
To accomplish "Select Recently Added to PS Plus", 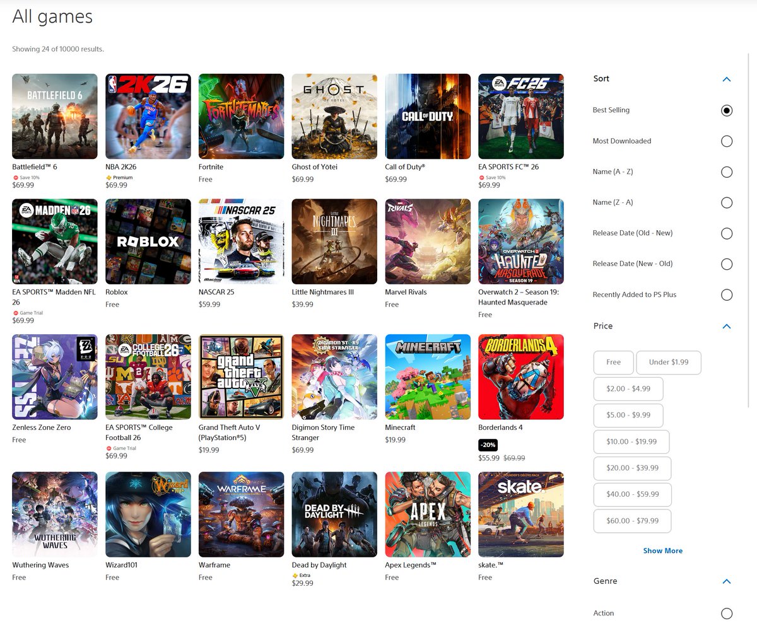I will 727,295.
